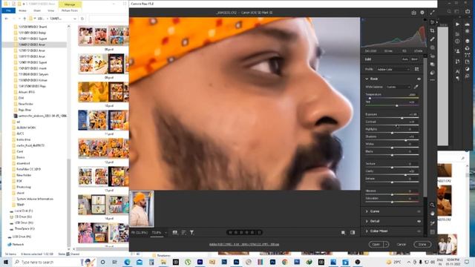Open the Home tab in Explorer

[x=22, y=10]
